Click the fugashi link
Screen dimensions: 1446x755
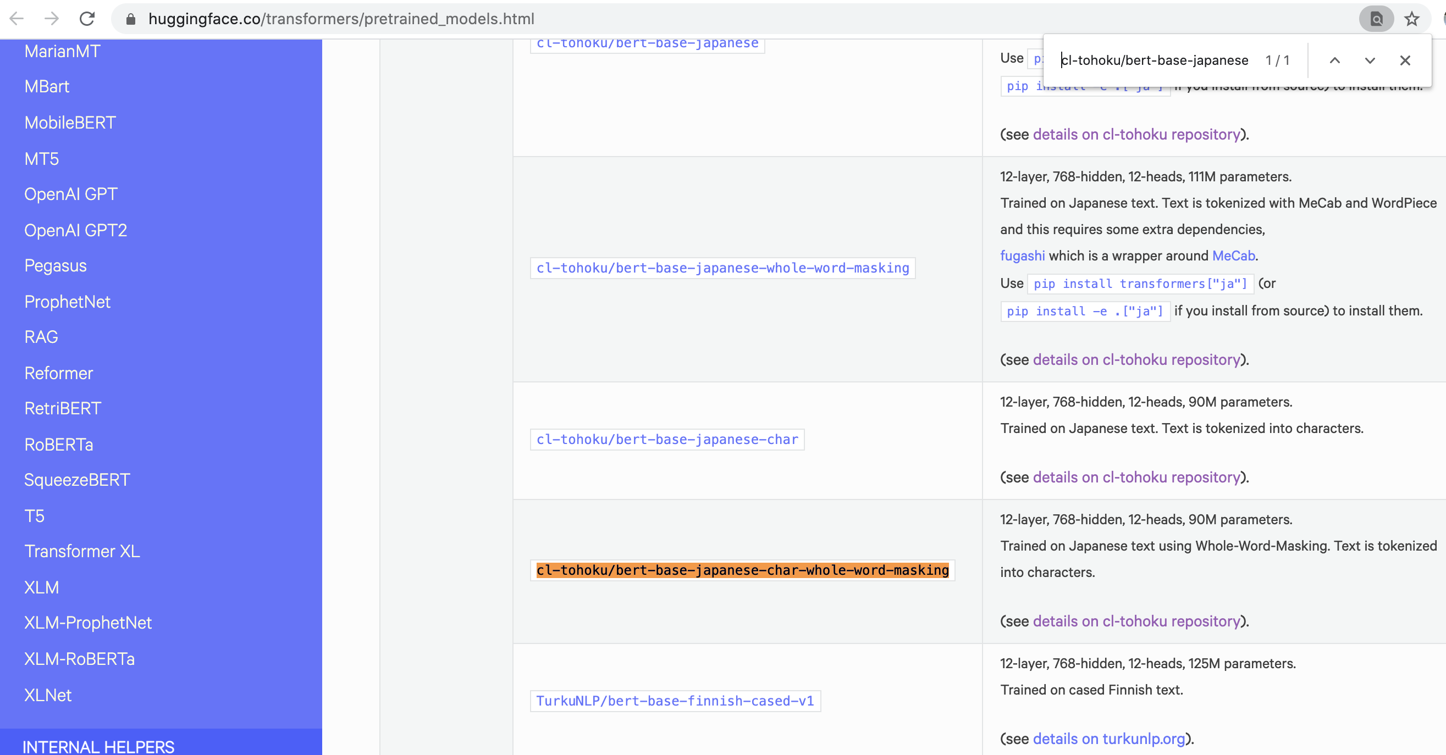[x=1022, y=256]
